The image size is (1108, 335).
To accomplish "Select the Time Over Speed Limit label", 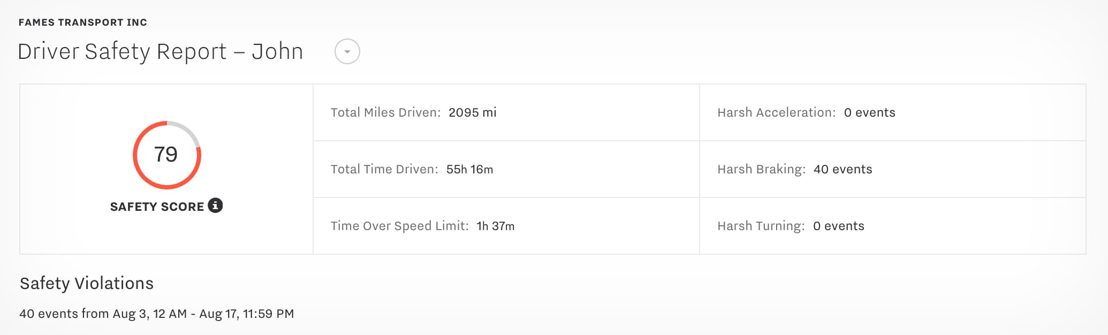I will coord(399,226).
